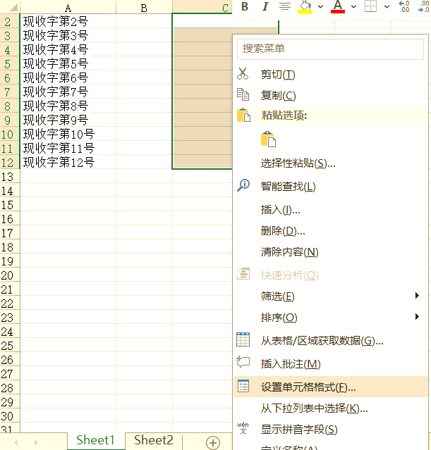Viewport: 431px width, 450px height.
Task: Choose Insert Comment (插入批注)
Action: click(330, 364)
